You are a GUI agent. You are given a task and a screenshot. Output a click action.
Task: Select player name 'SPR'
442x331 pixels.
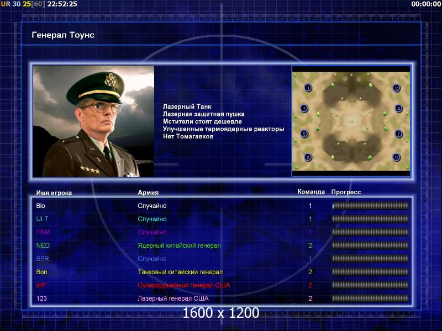pos(43,259)
